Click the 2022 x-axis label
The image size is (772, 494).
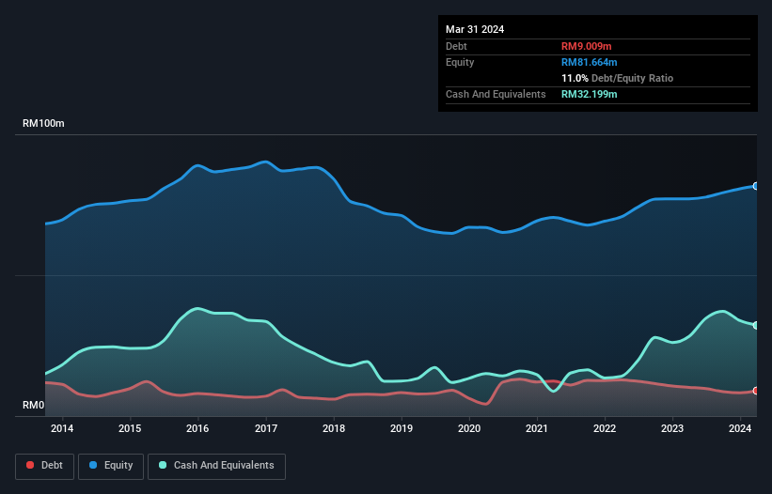604,429
